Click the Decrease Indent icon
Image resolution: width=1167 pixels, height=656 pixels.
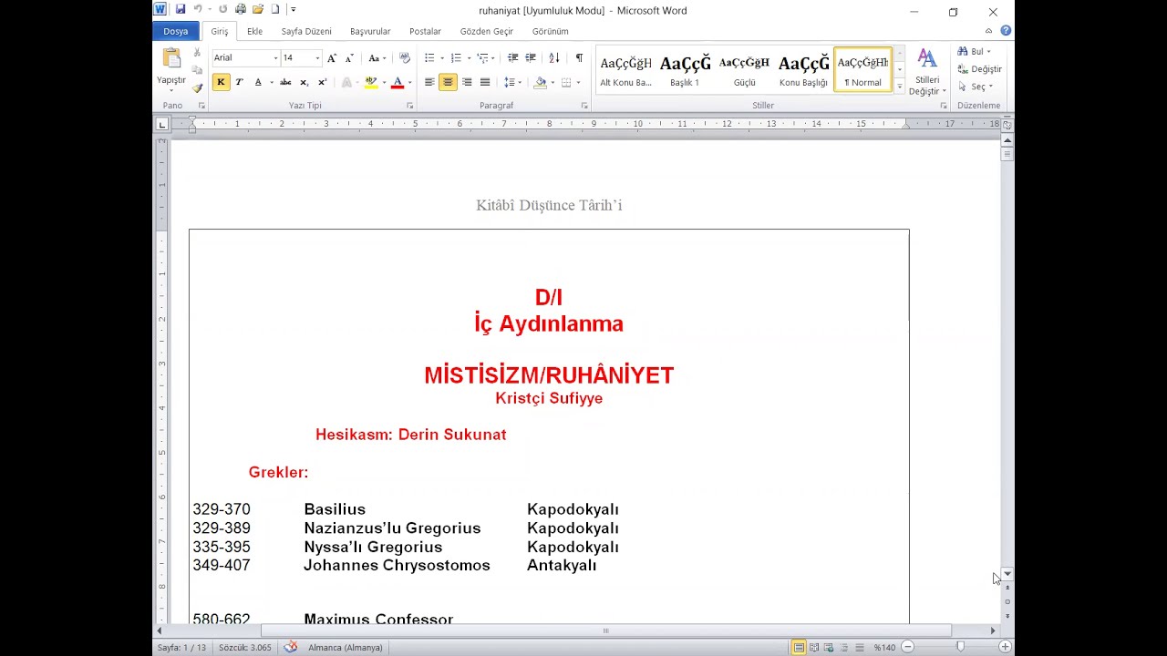tap(512, 57)
